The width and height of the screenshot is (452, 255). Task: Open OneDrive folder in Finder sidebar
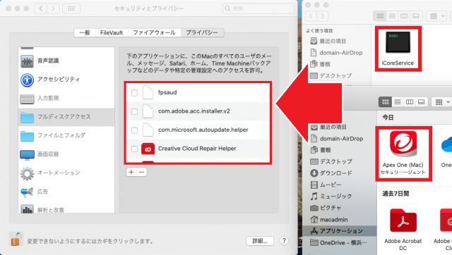(338, 242)
